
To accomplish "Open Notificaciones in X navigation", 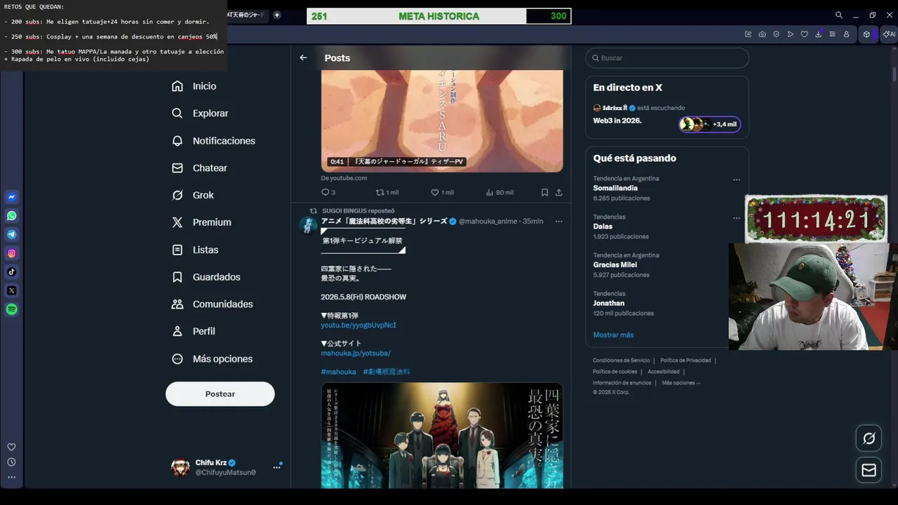I will [x=213, y=140].
